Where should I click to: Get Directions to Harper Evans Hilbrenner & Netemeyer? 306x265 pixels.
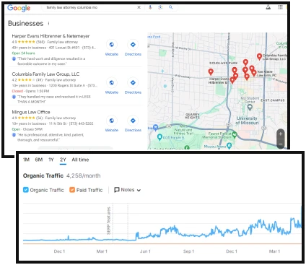(x=133, y=48)
